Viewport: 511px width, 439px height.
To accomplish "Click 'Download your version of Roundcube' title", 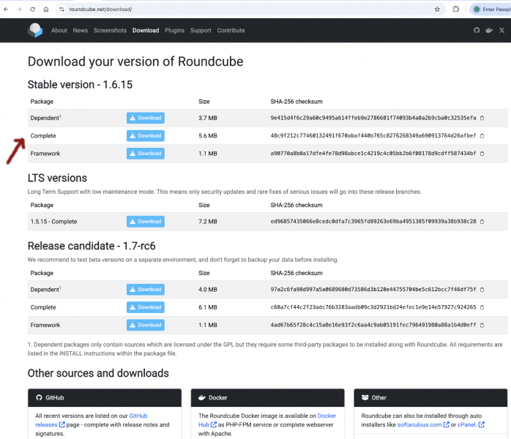I will (x=135, y=61).
